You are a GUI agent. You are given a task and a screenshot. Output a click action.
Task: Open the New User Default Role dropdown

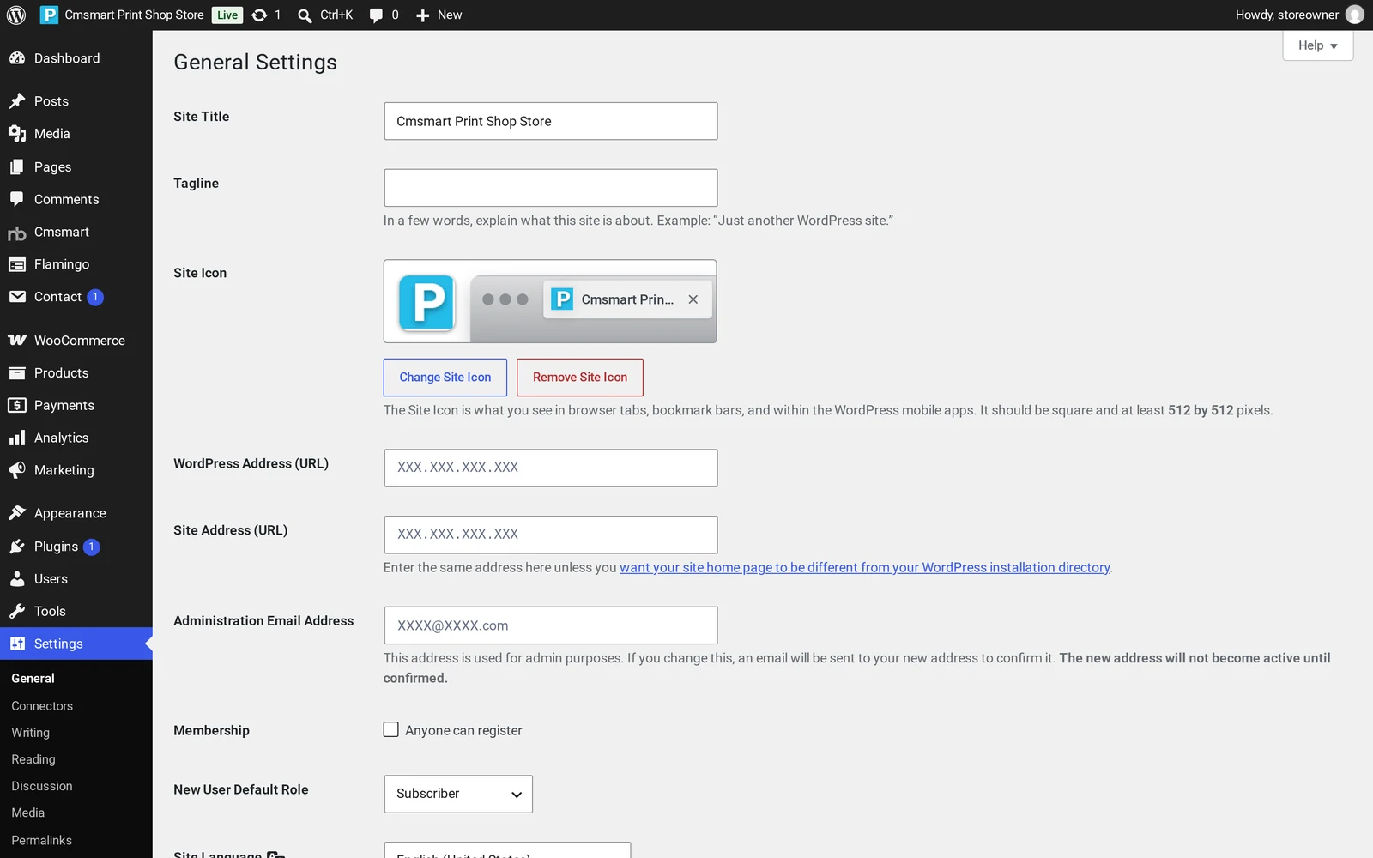point(458,794)
